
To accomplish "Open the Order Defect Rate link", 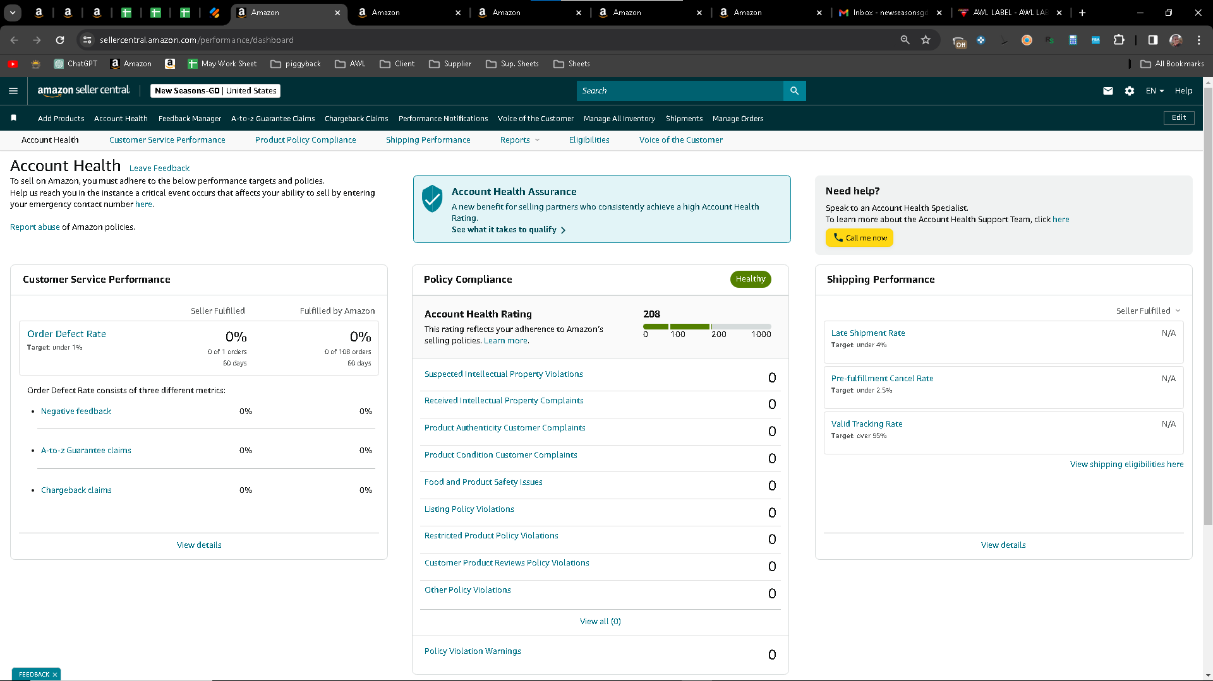I will click(66, 334).
